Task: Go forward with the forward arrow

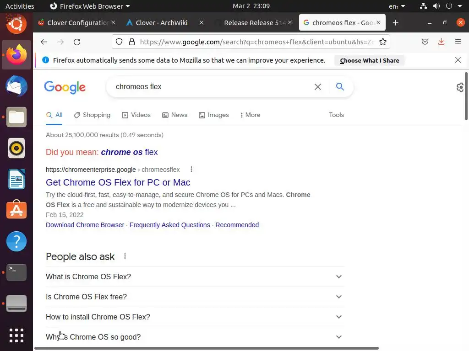Action: pyautogui.click(x=60, y=42)
